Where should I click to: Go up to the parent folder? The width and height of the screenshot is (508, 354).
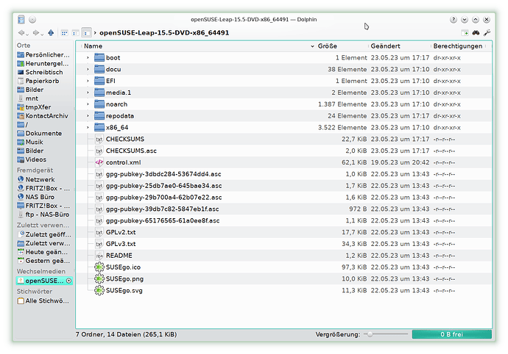51,32
